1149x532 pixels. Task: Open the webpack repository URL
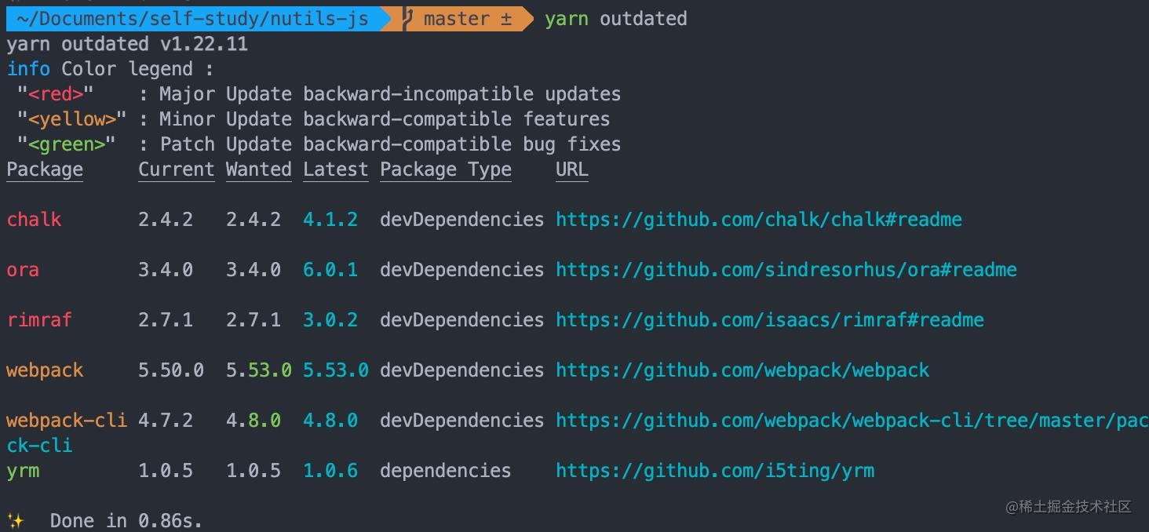pos(742,370)
